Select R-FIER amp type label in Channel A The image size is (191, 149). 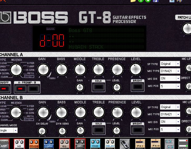(x=31, y=63)
